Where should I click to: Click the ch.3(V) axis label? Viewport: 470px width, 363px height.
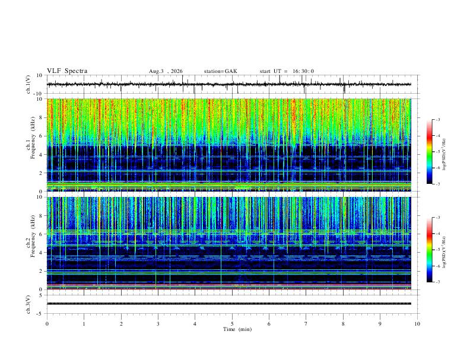click(x=28, y=304)
